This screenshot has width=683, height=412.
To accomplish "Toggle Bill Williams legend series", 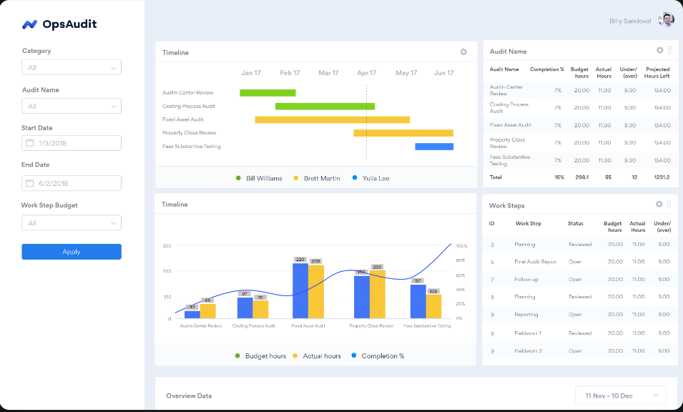I will pyautogui.click(x=259, y=178).
